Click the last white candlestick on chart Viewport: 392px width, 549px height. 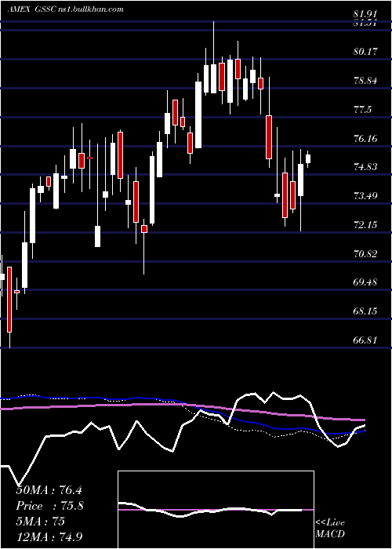[308, 159]
